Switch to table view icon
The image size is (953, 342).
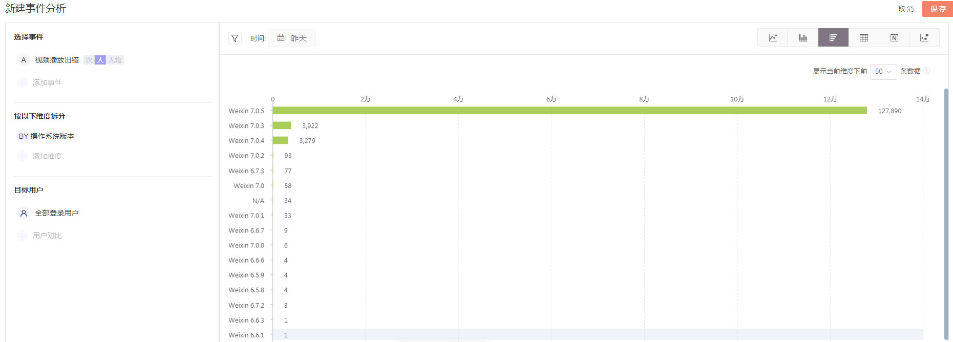point(864,38)
